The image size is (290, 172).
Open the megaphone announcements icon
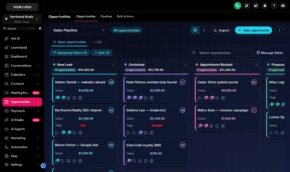coord(256,6)
